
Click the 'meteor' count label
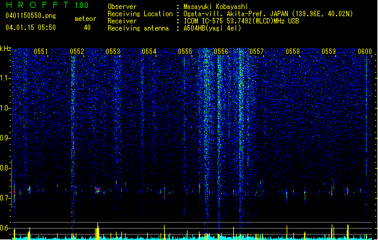(x=85, y=19)
